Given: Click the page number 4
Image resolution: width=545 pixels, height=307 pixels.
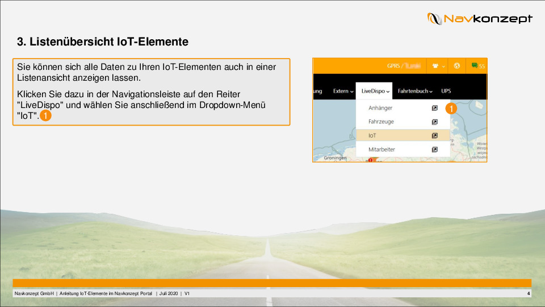Looking at the screenshot, I should pos(529,293).
